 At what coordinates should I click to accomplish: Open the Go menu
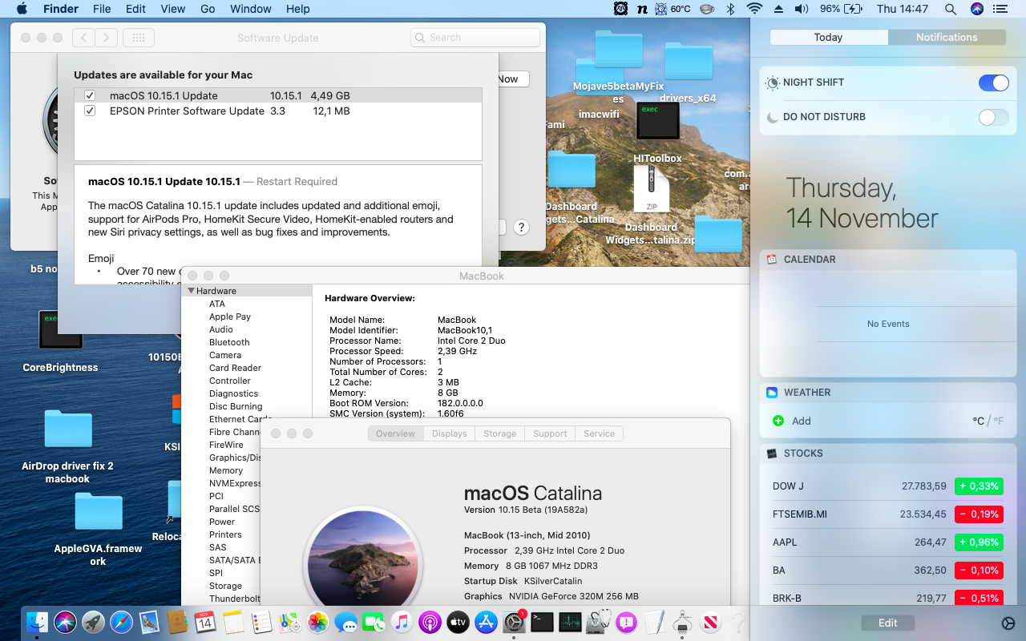coord(208,9)
